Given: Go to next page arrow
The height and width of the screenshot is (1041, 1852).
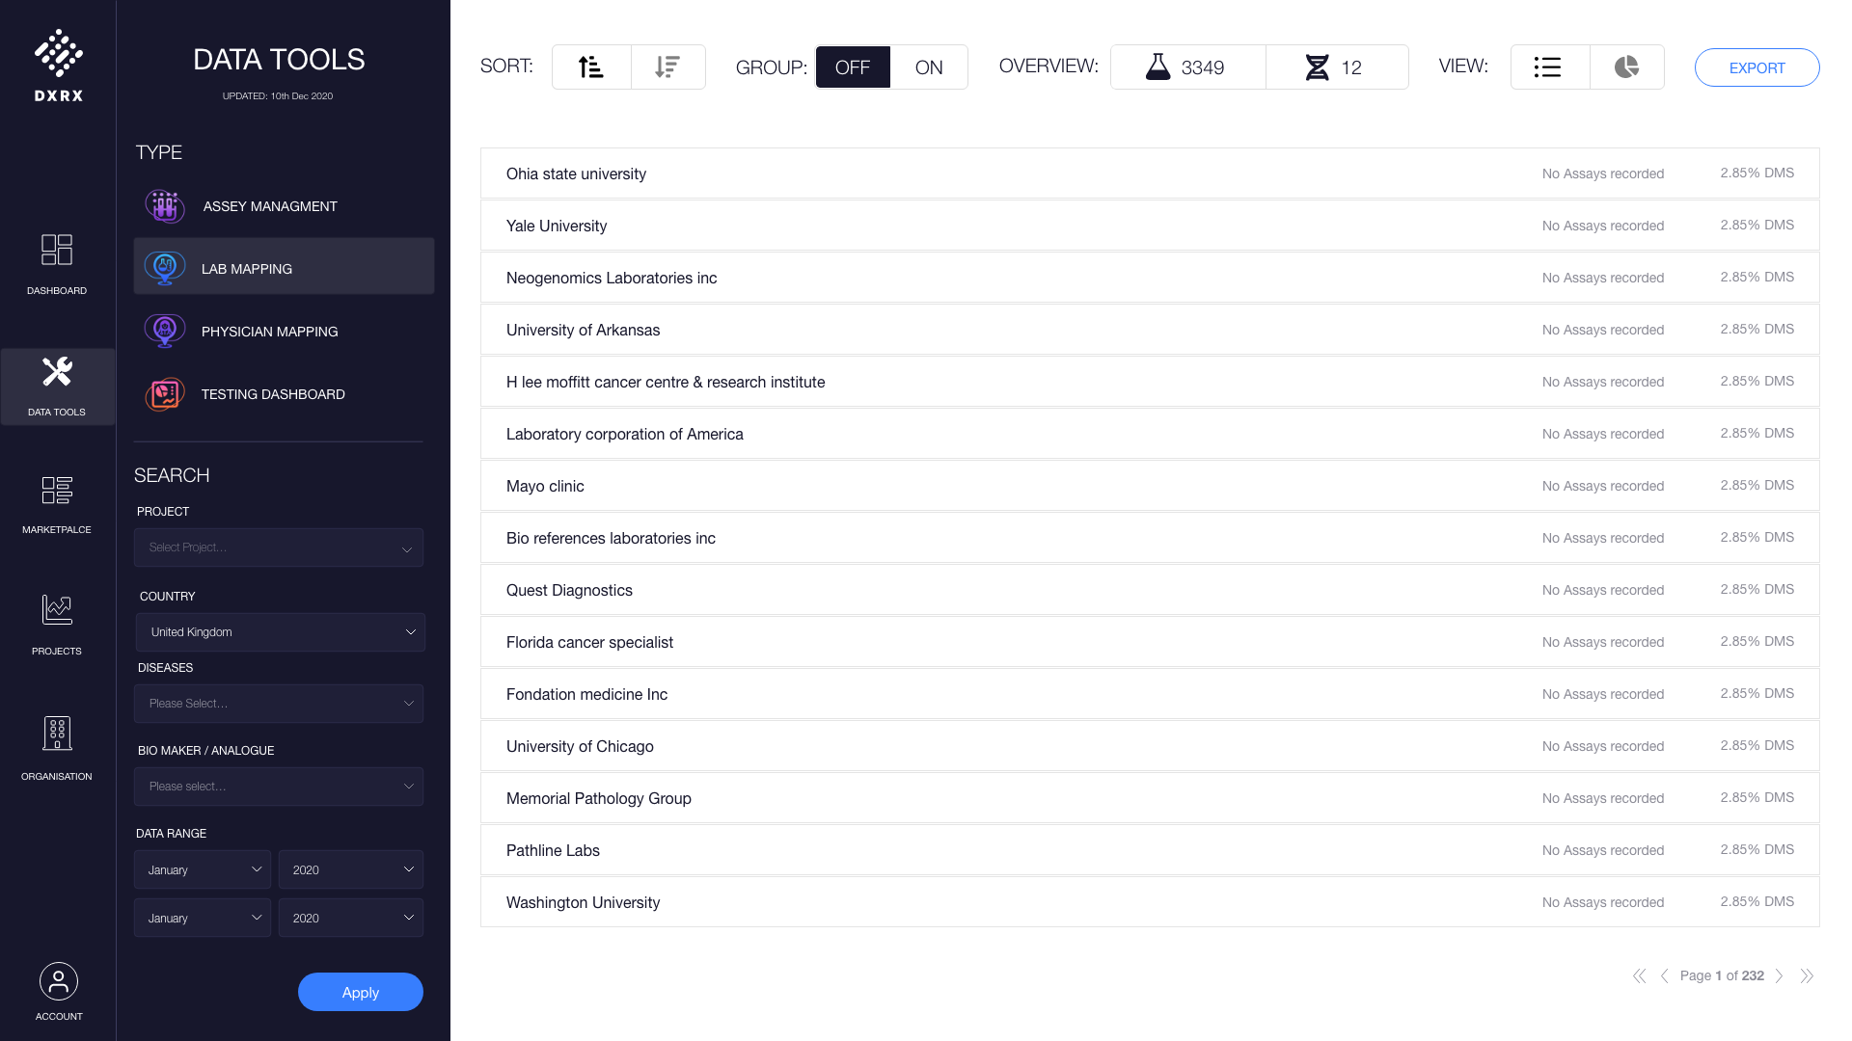Looking at the screenshot, I should [1780, 976].
